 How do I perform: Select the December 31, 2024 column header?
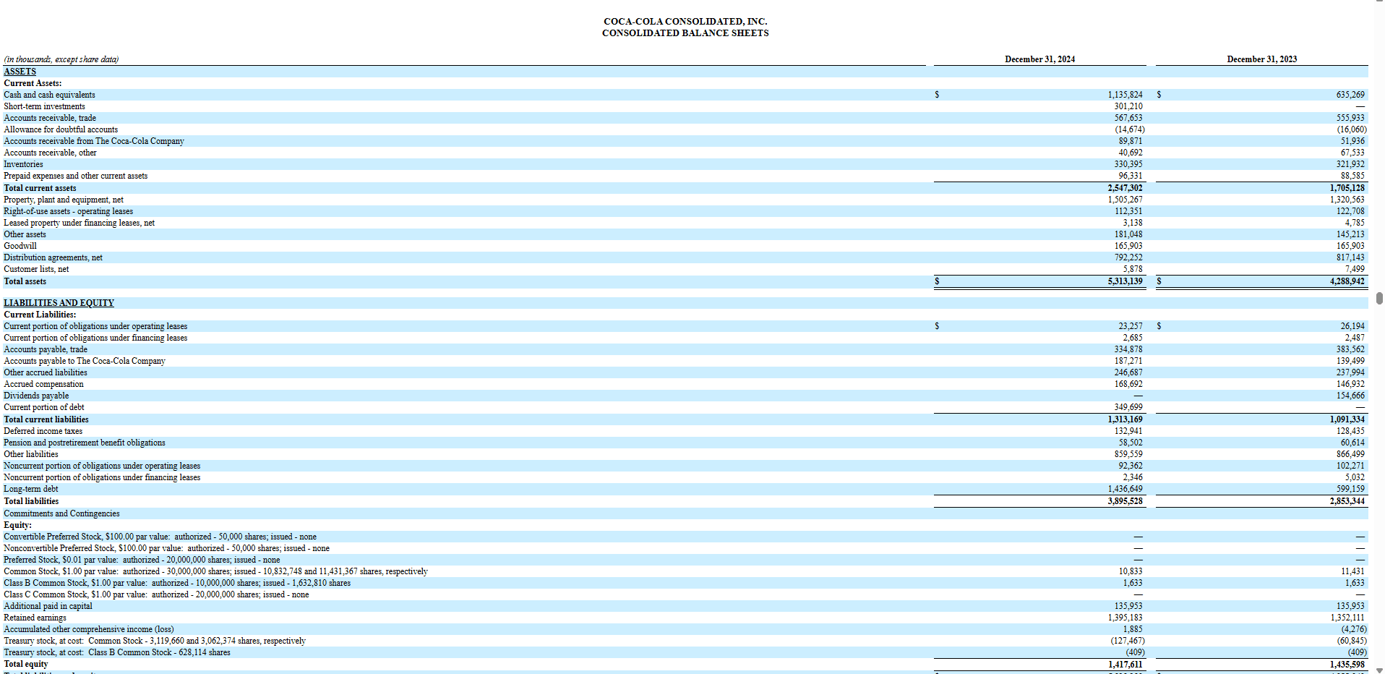(x=1039, y=59)
